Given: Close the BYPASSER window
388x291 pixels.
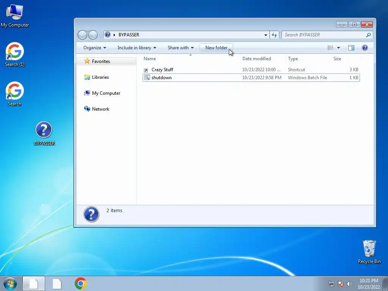Looking at the screenshot, I should [367, 25].
